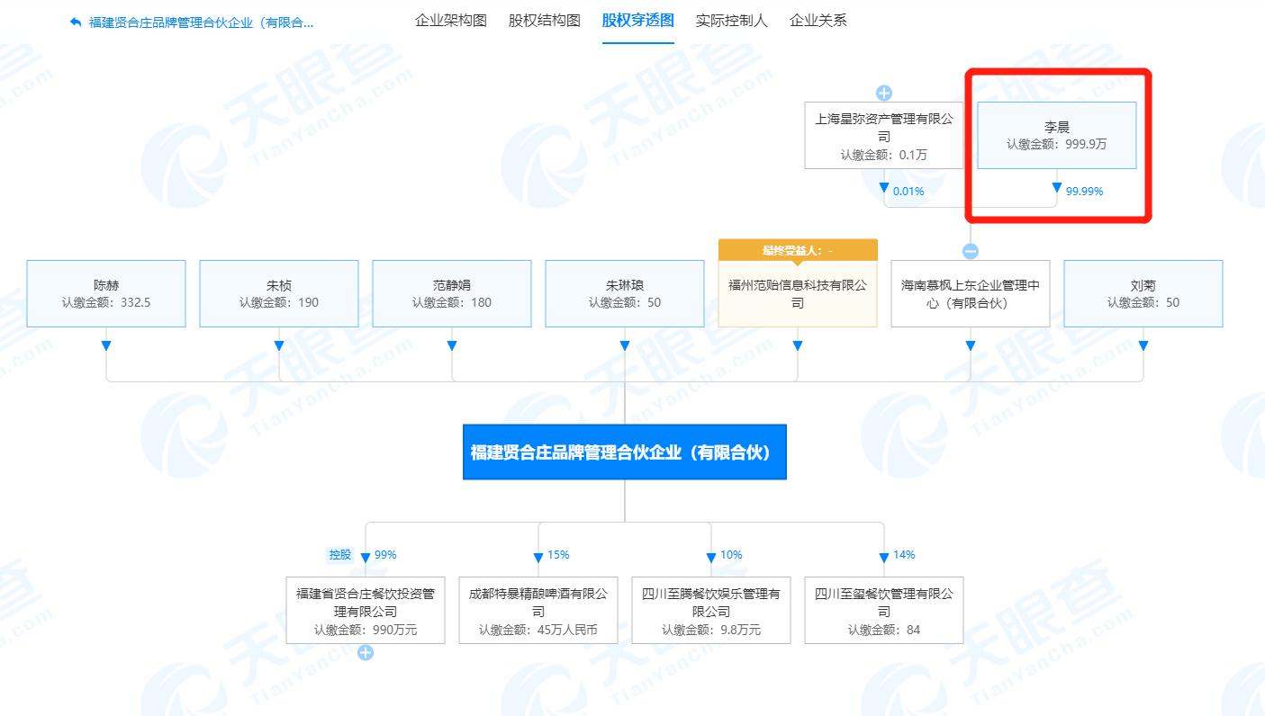1265x716 pixels.
Task: Click the 15% holding percentage
Action: [558, 555]
